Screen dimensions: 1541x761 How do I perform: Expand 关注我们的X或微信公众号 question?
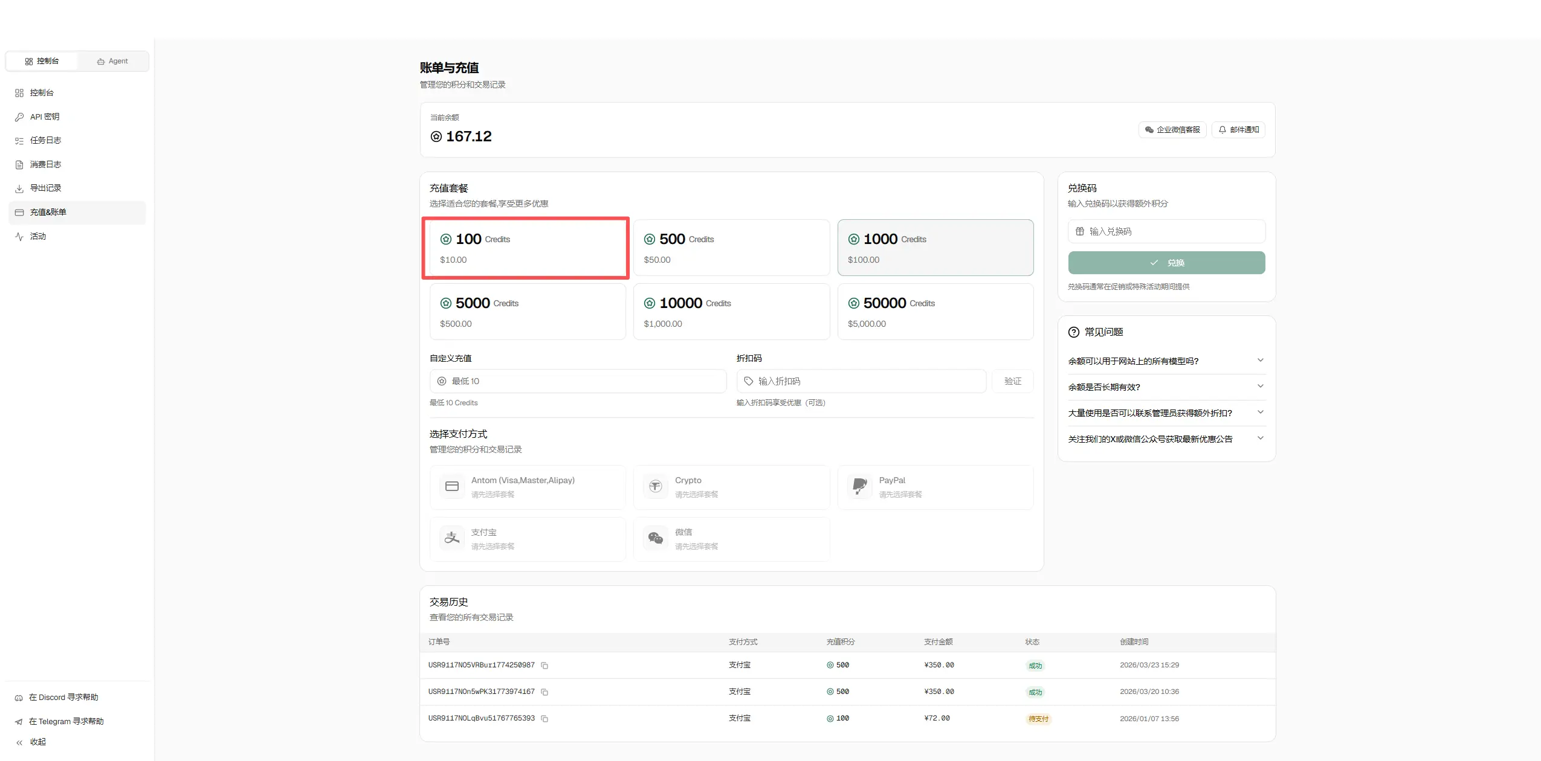point(1166,439)
